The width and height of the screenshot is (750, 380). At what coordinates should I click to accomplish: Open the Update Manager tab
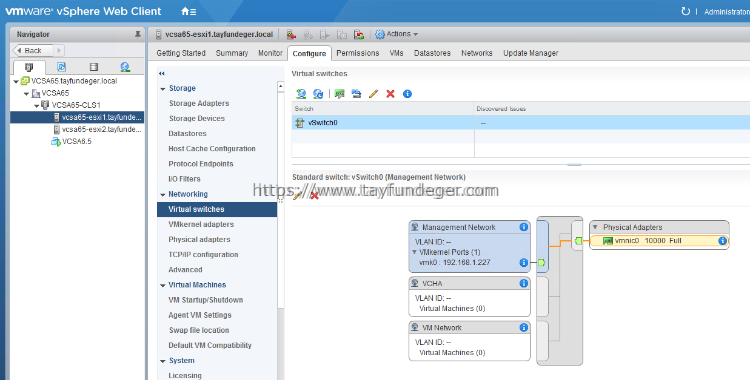(x=531, y=53)
